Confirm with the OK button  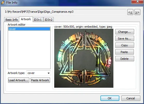110,98
